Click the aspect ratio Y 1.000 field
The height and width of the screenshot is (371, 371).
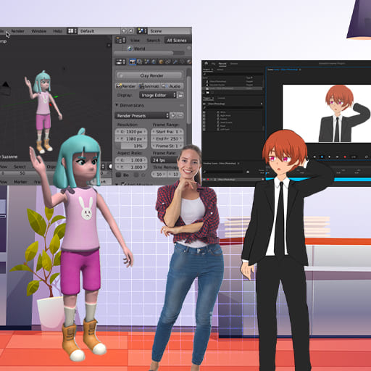[131, 167]
